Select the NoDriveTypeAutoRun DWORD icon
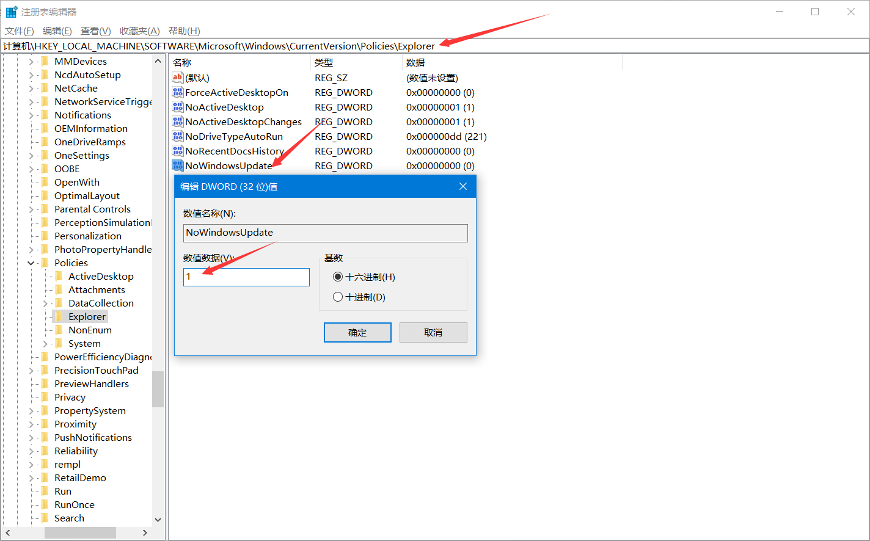 [178, 136]
